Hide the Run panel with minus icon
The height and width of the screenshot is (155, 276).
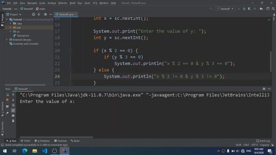pyautogui.click(x=269, y=89)
